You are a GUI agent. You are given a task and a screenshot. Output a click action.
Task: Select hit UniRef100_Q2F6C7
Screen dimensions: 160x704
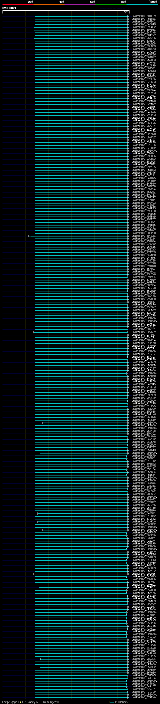pyautogui.click(x=143, y=324)
